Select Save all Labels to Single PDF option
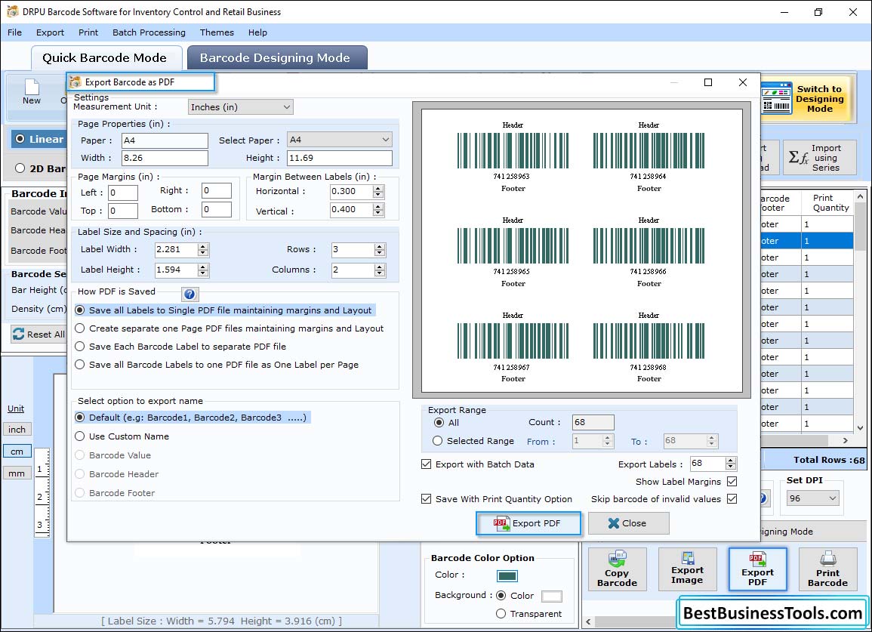Viewport: 872px width, 632px height. coord(79,310)
